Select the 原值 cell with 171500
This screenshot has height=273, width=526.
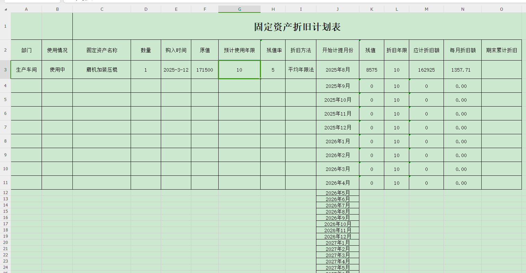[205, 70]
